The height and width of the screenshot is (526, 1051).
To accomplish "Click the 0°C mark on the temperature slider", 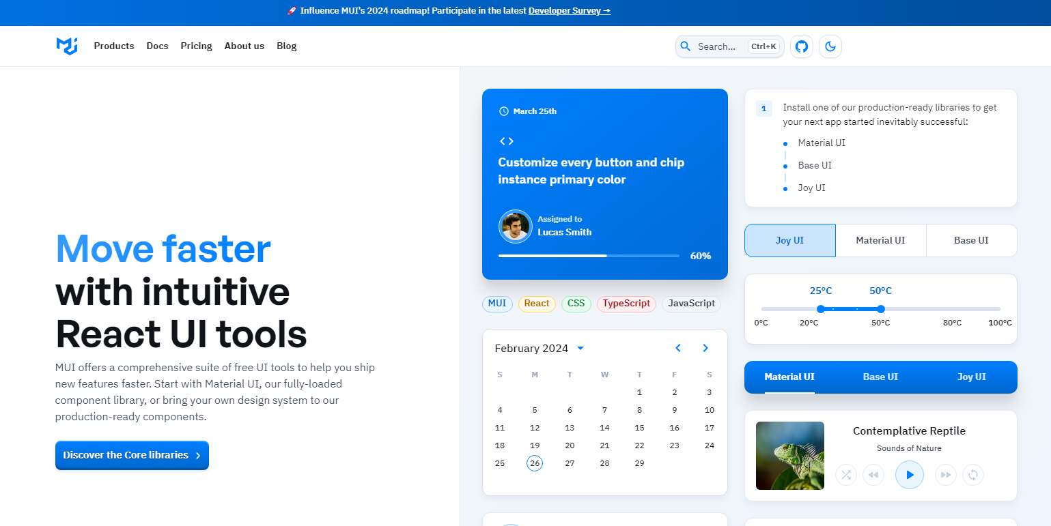I will (761, 323).
